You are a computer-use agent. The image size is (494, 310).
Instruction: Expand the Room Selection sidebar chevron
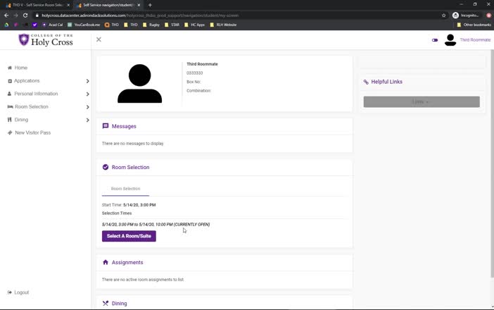point(87,107)
